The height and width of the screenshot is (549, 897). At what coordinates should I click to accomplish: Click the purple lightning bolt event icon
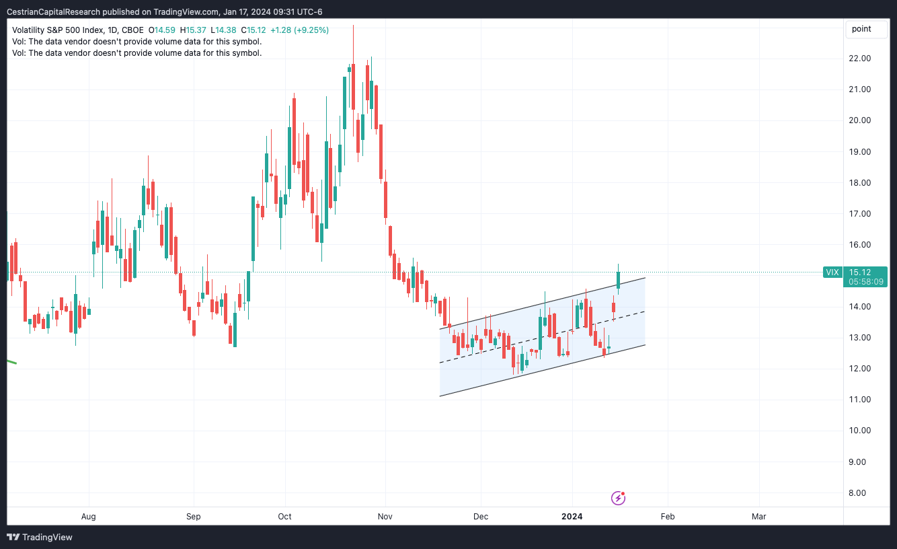[x=618, y=498]
